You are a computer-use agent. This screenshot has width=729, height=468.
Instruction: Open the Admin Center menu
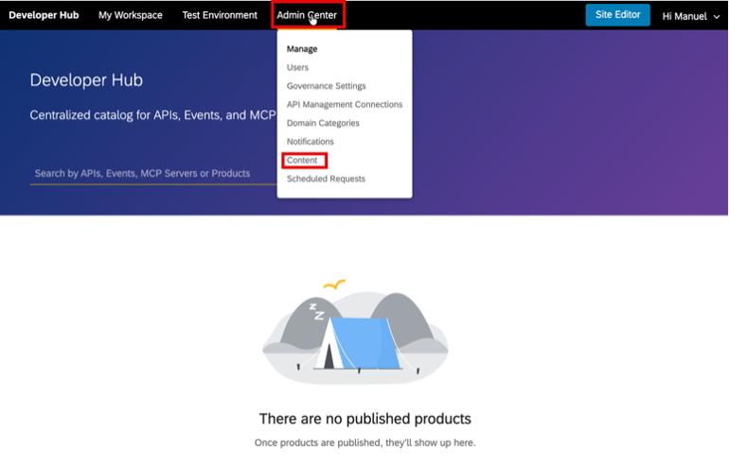point(307,15)
